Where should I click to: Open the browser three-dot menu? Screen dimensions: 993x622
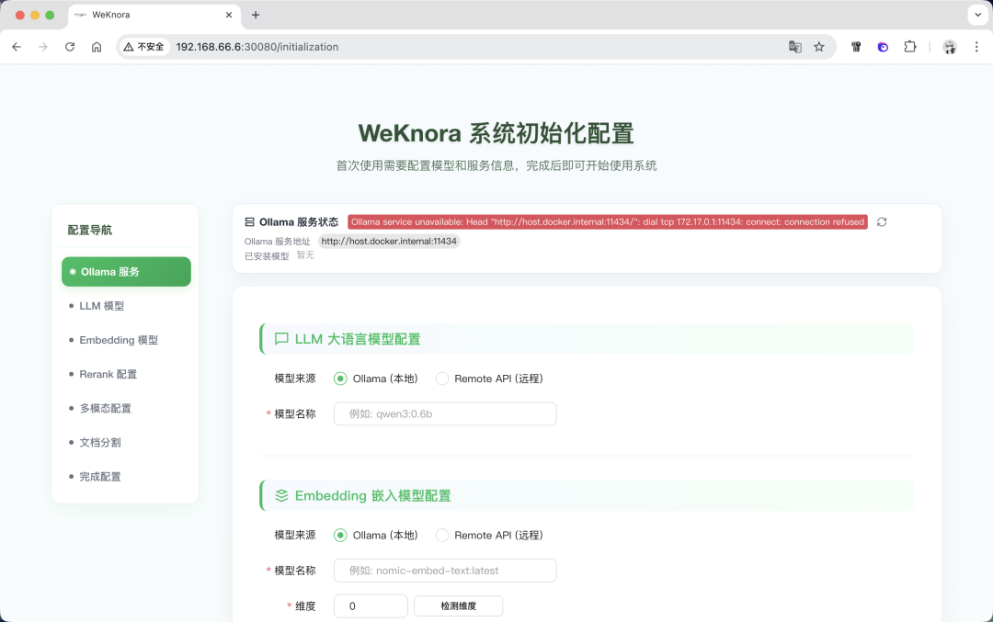click(x=976, y=47)
